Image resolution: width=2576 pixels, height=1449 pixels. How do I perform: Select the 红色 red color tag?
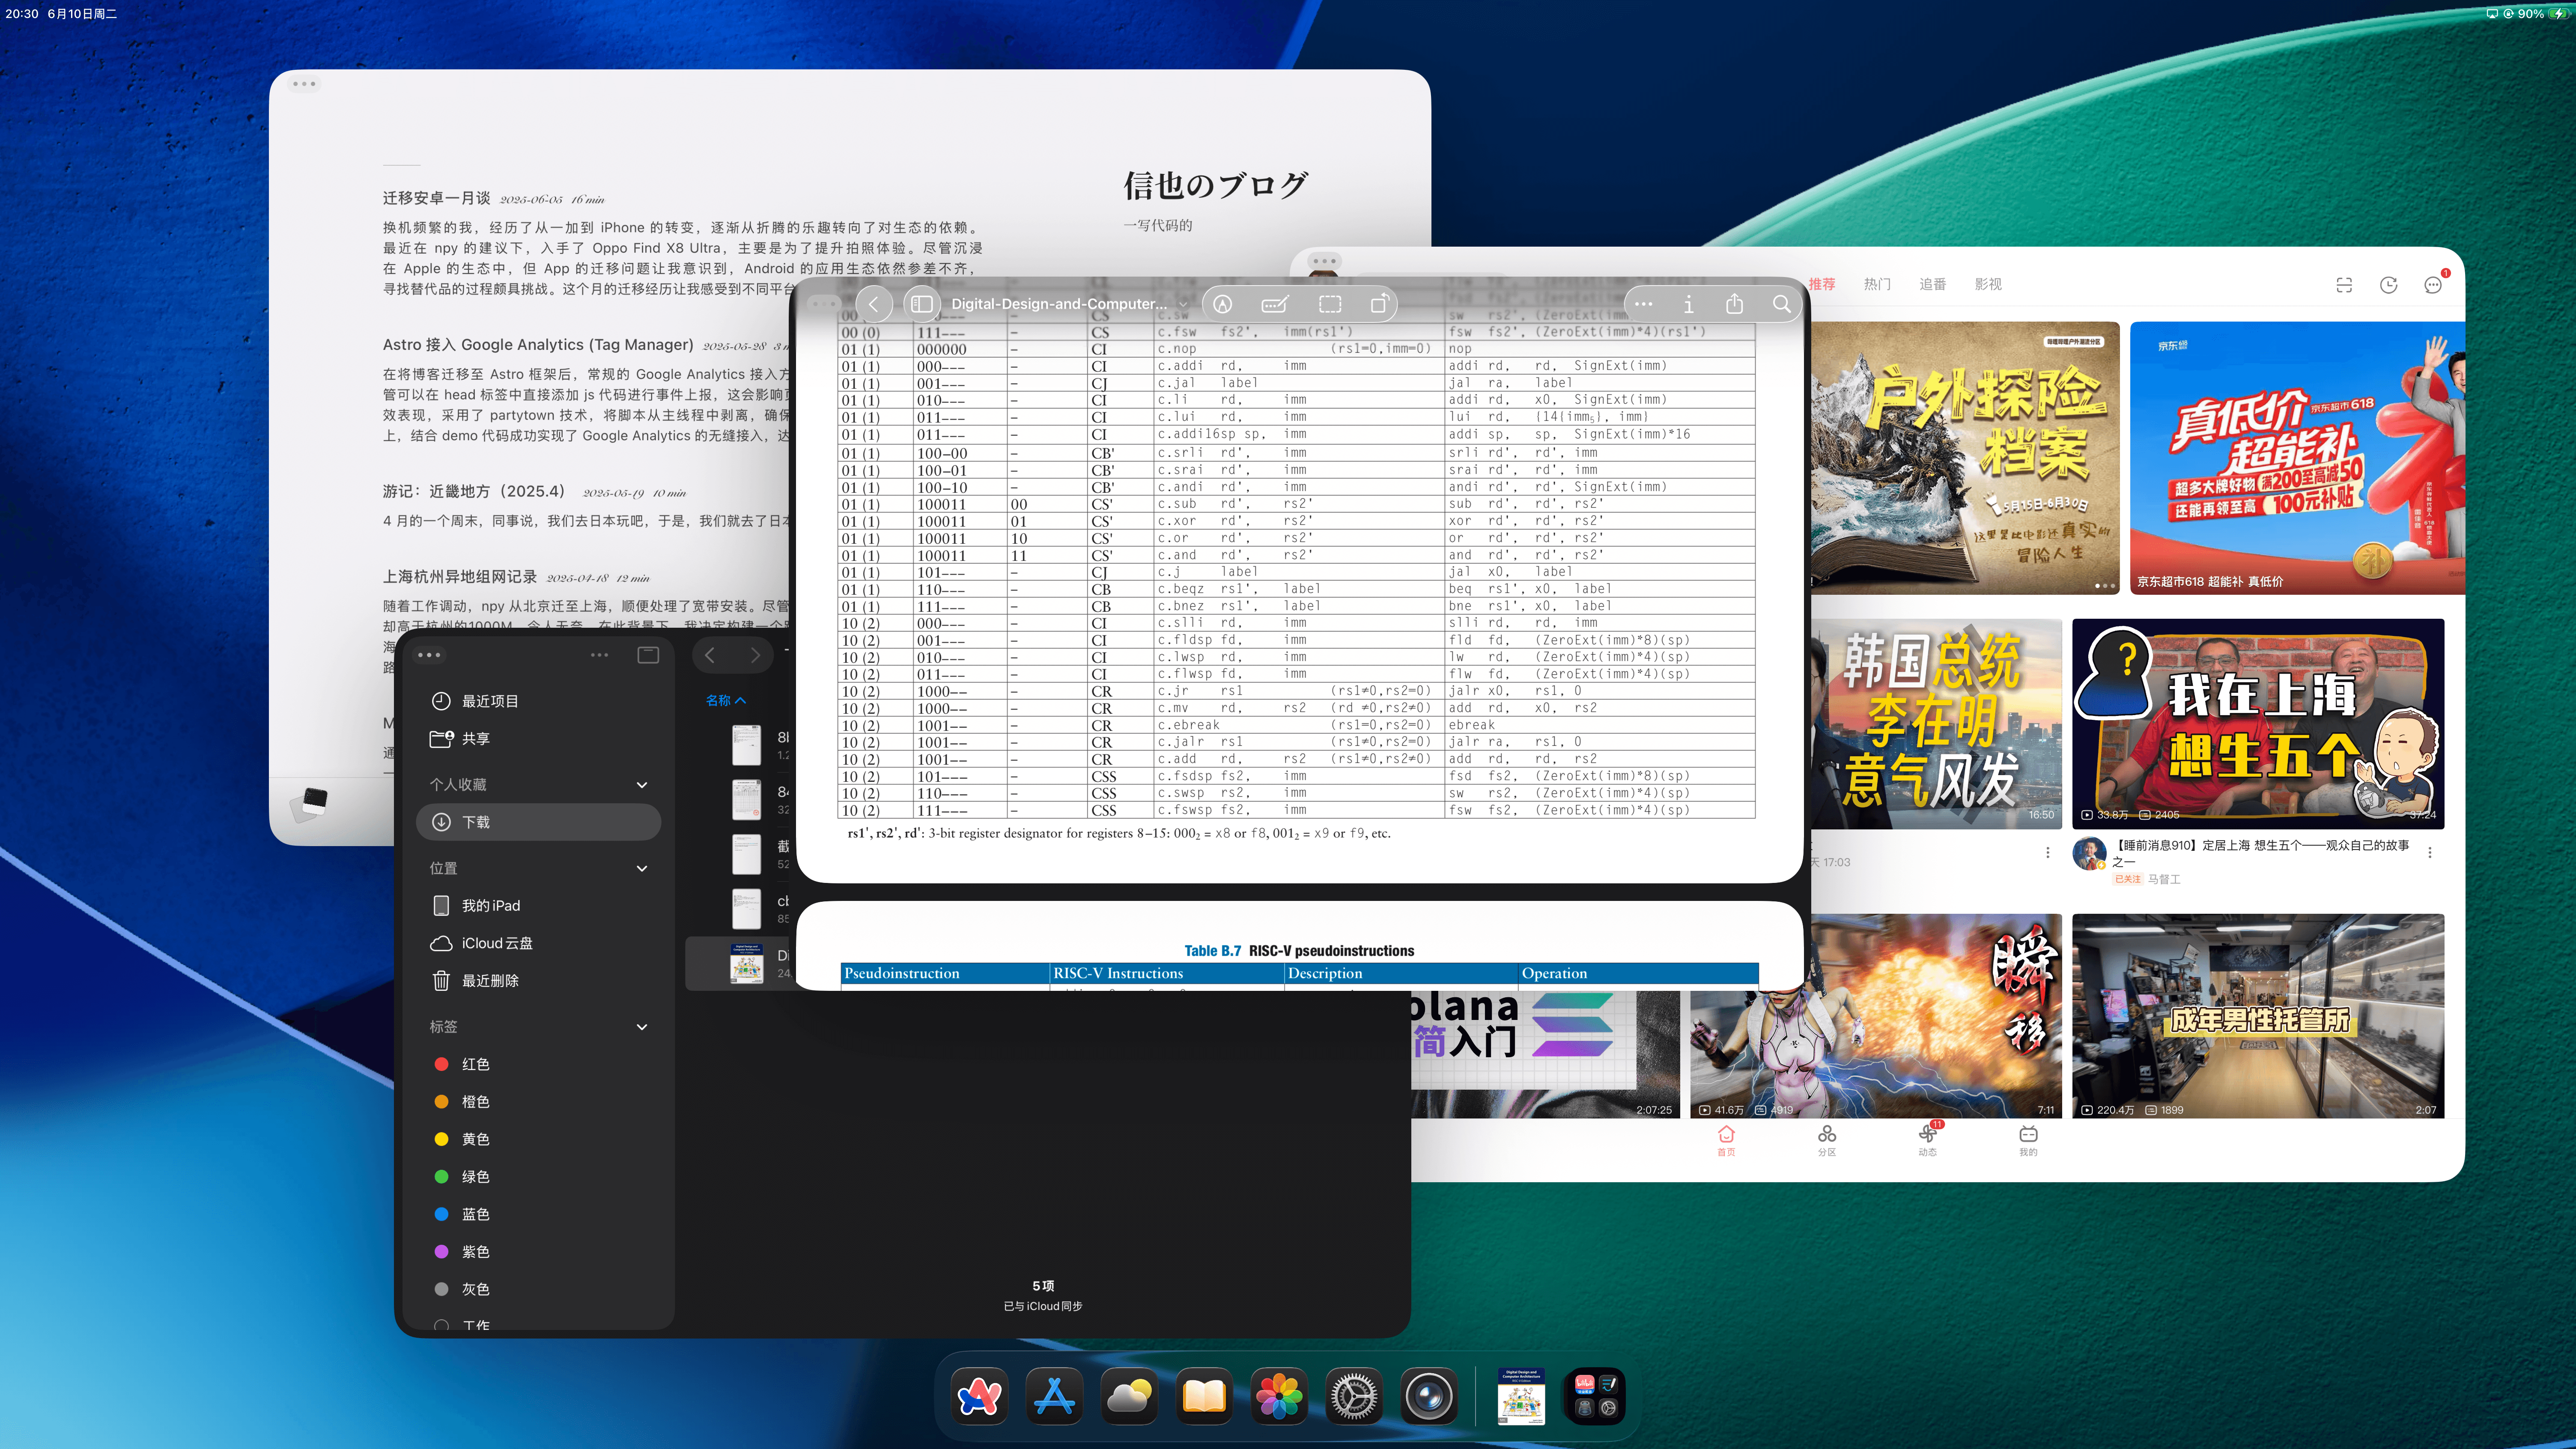click(x=475, y=1064)
